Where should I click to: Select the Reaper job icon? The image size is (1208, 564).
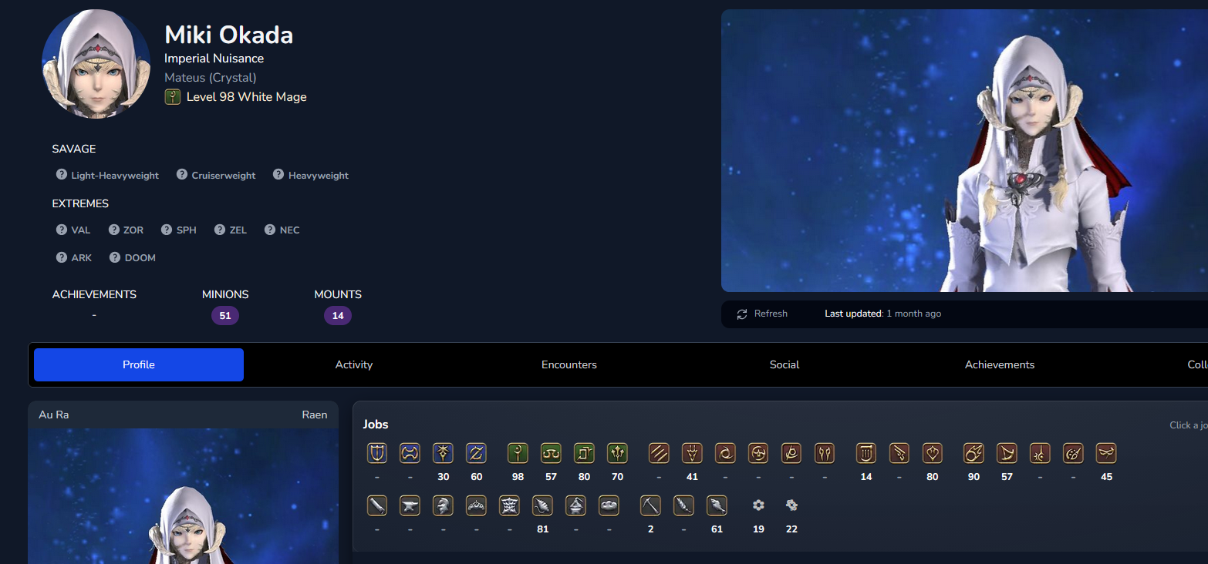click(791, 453)
